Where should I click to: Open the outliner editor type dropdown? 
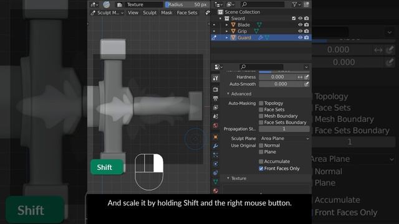tap(218, 4)
